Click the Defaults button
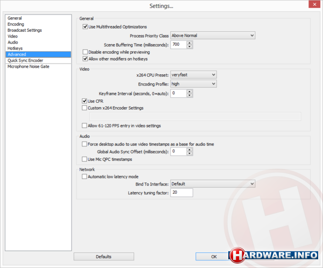The width and height of the screenshot is (323, 268). pos(104,257)
